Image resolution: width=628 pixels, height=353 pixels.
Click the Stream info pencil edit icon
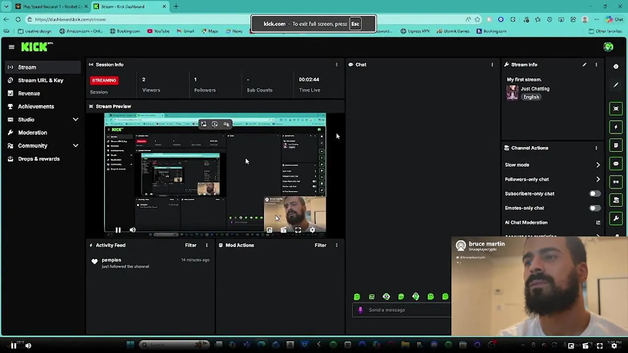584,65
